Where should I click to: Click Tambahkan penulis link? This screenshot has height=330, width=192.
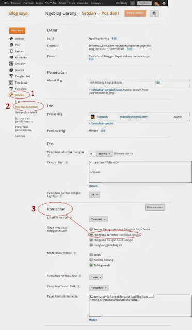click(x=101, y=124)
